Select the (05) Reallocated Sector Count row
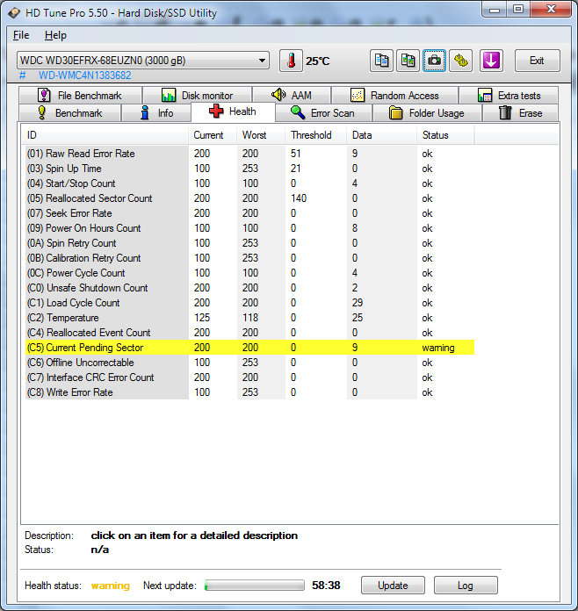This screenshot has width=578, height=611. (250, 198)
